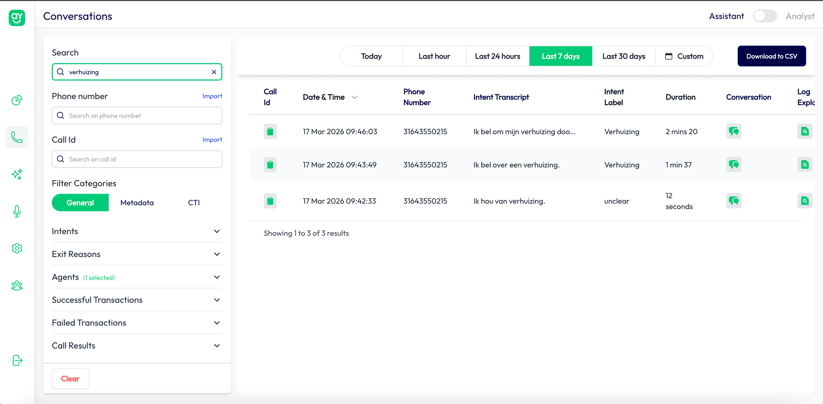Open conversation bubbles for the 09:46:03 call

pos(734,131)
